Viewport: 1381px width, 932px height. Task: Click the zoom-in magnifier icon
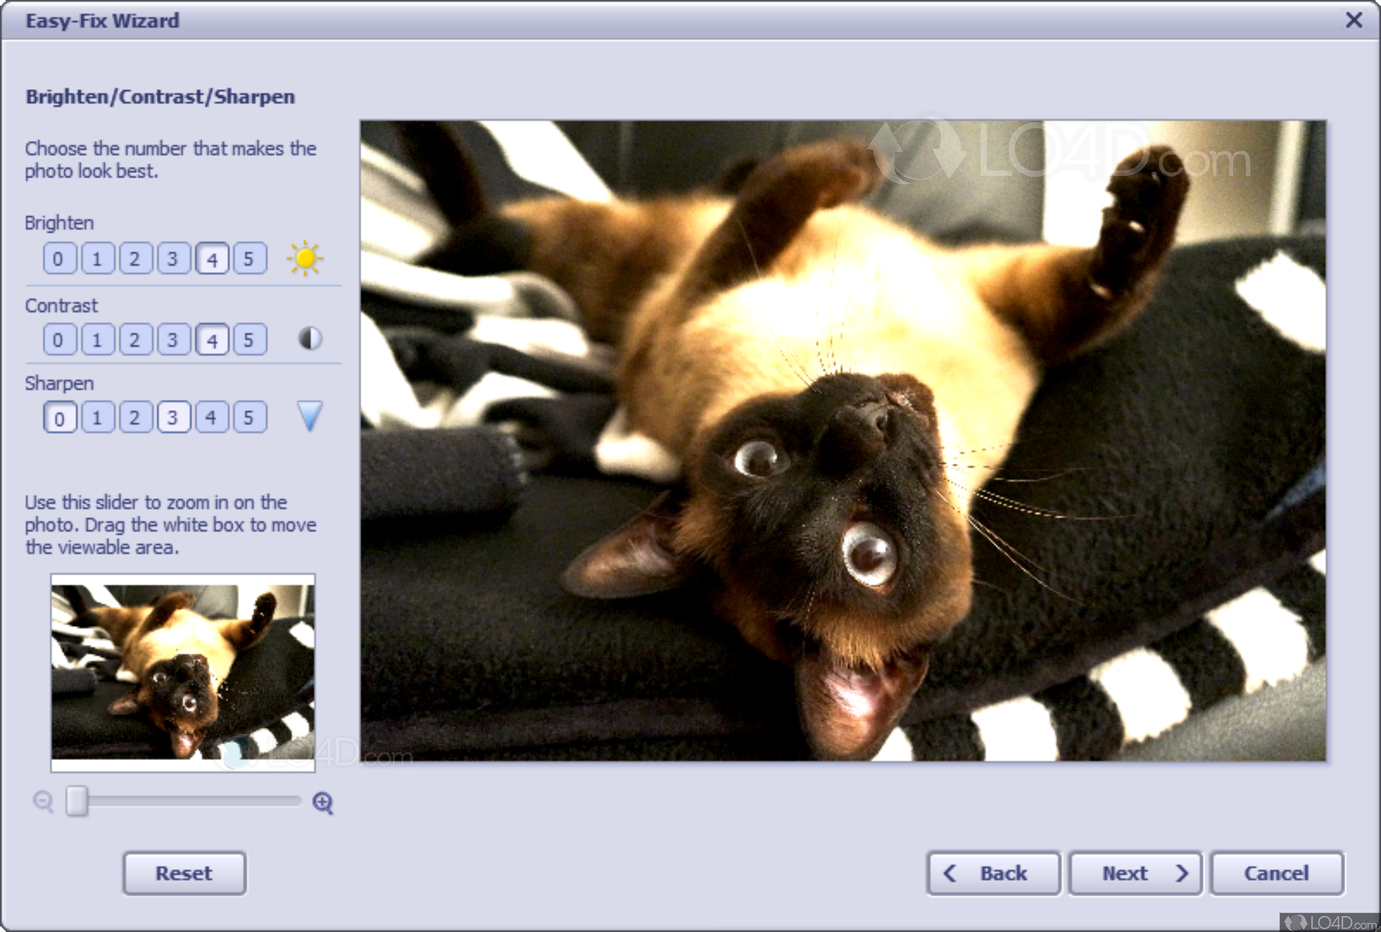click(322, 802)
